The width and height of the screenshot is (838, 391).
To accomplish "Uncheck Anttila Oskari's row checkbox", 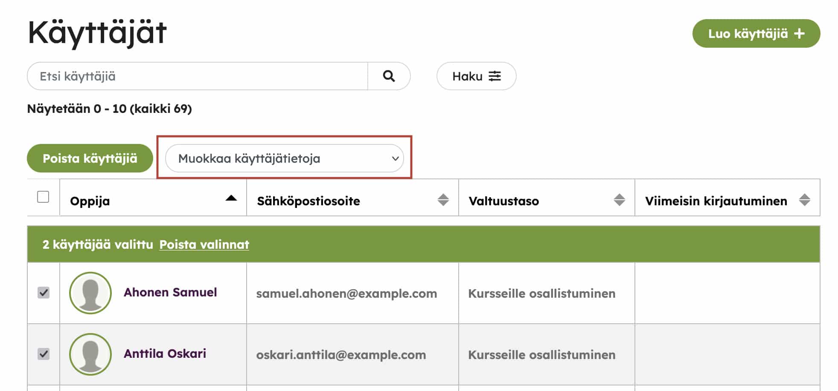I will [44, 354].
